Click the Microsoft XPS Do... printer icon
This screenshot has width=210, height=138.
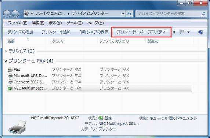coord(10,76)
